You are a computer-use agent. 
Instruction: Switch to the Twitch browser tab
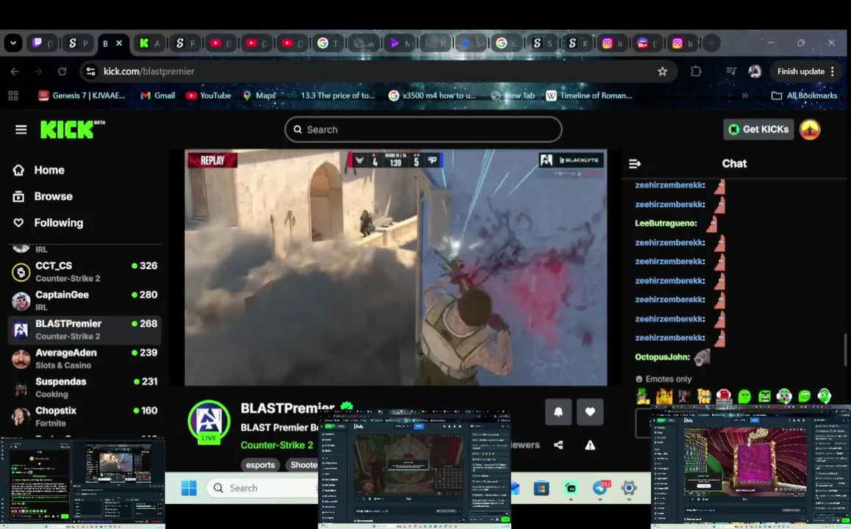point(43,43)
